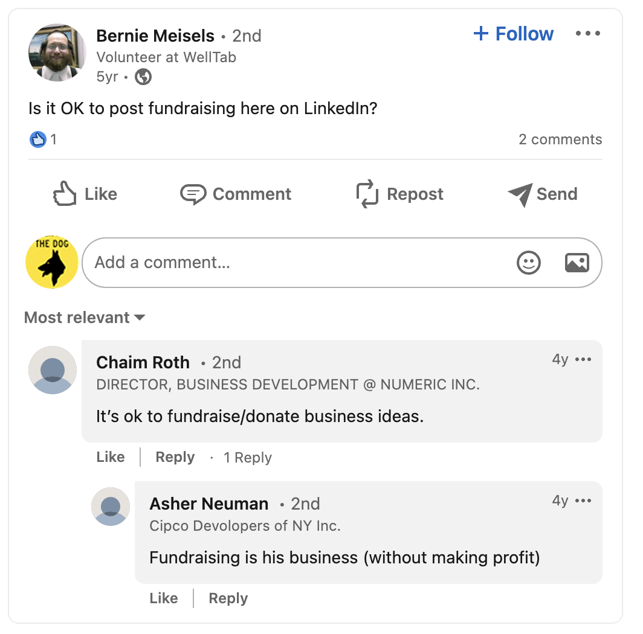Viewport: 643px width, 634px height.
Task: Click the Add a comment text field
Action: pyautogui.click(x=296, y=263)
